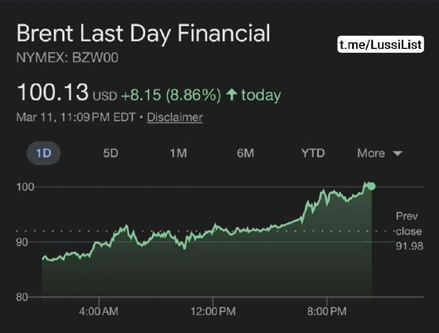Select the YTD range tab
The width and height of the screenshot is (439, 333).
tap(313, 153)
